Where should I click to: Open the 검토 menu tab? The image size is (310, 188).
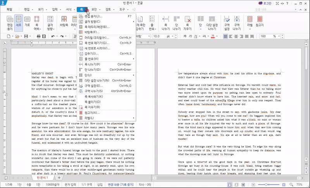tap(108, 9)
